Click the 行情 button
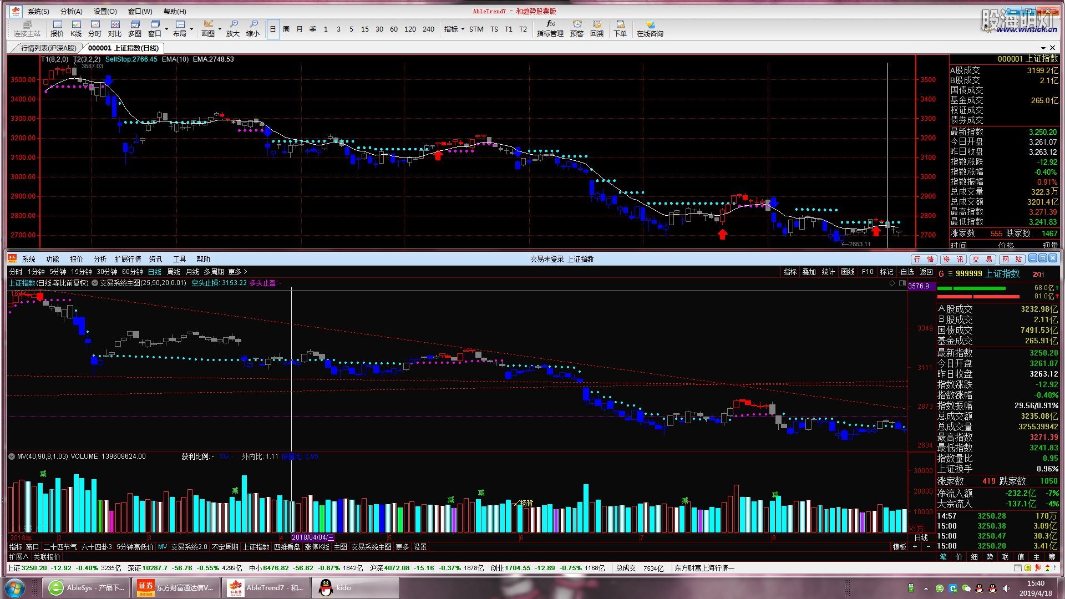Viewport: 1065px width, 599px height. 925,259
